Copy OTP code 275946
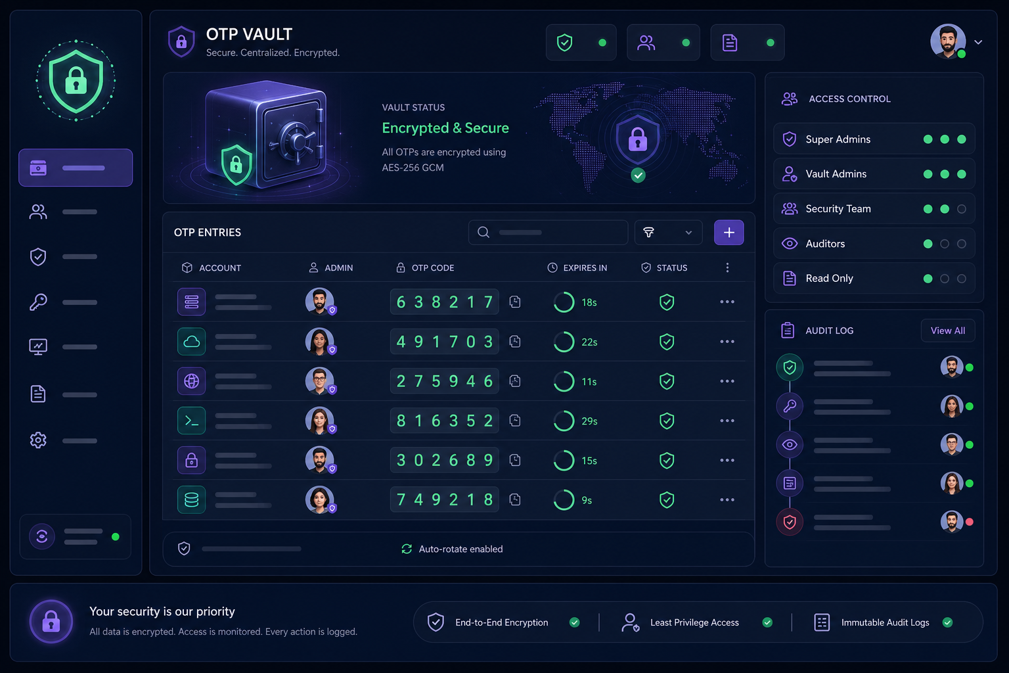The height and width of the screenshot is (673, 1009). click(x=515, y=381)
